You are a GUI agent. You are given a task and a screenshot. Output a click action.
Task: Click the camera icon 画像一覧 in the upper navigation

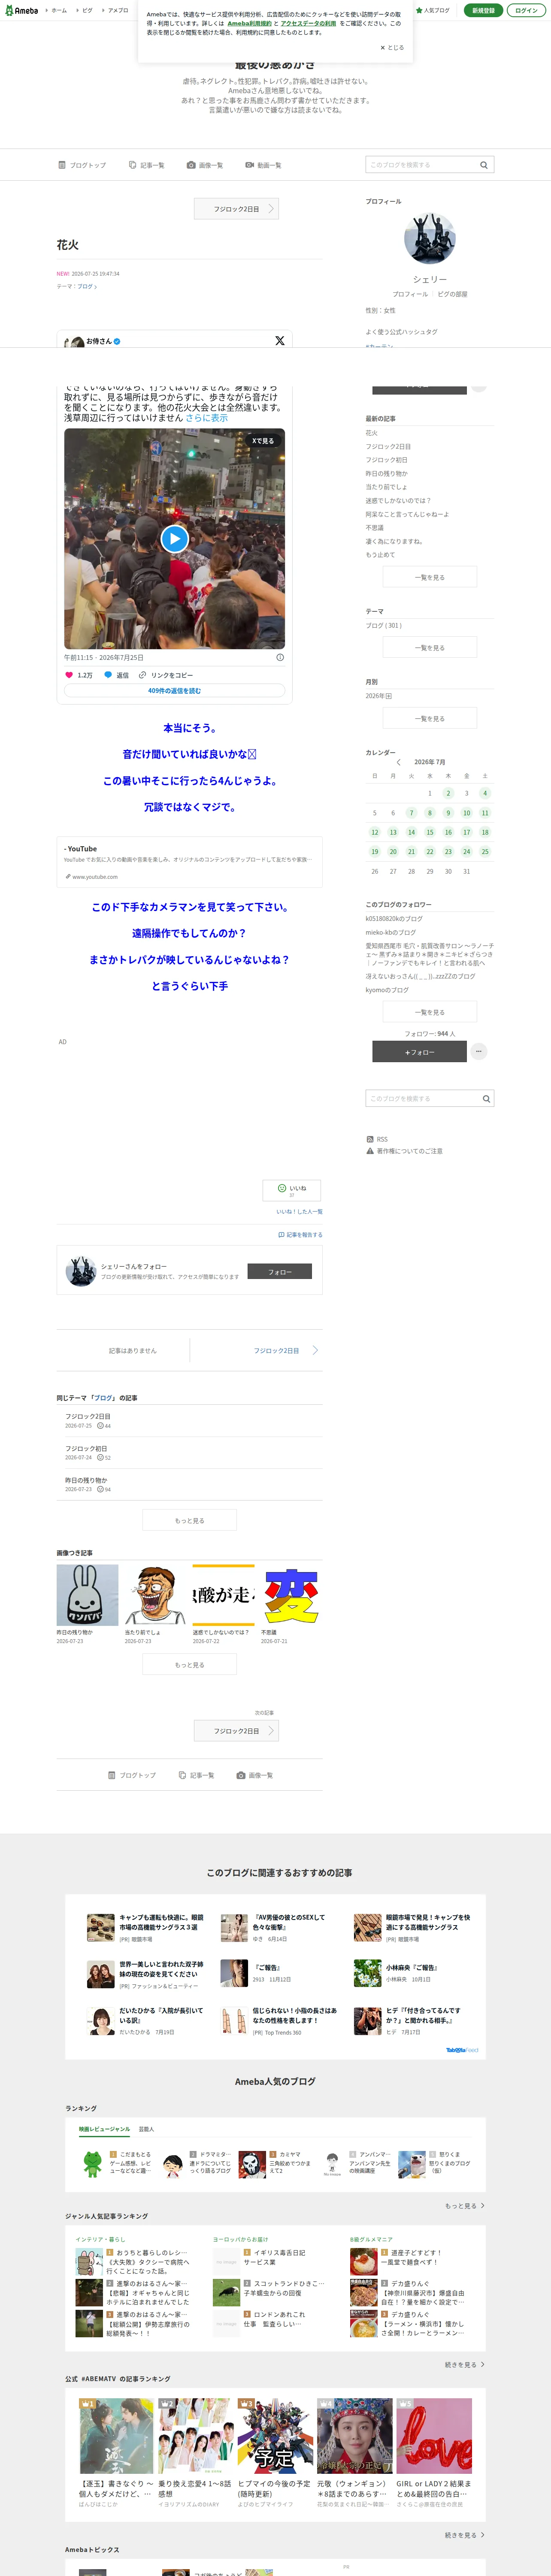pyautogui.click(x=191, y=165)
